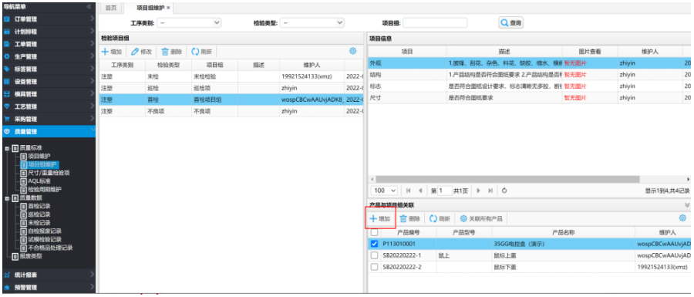The width and height of the screenshot is (694, 297).
Task: Open the 产品与项目组关联 grid settings gear
Action: click(682, 218)
